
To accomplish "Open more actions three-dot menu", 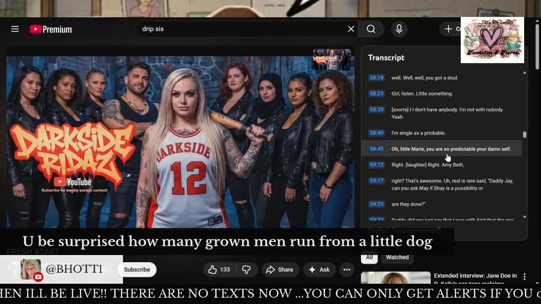I will (347, 269).
